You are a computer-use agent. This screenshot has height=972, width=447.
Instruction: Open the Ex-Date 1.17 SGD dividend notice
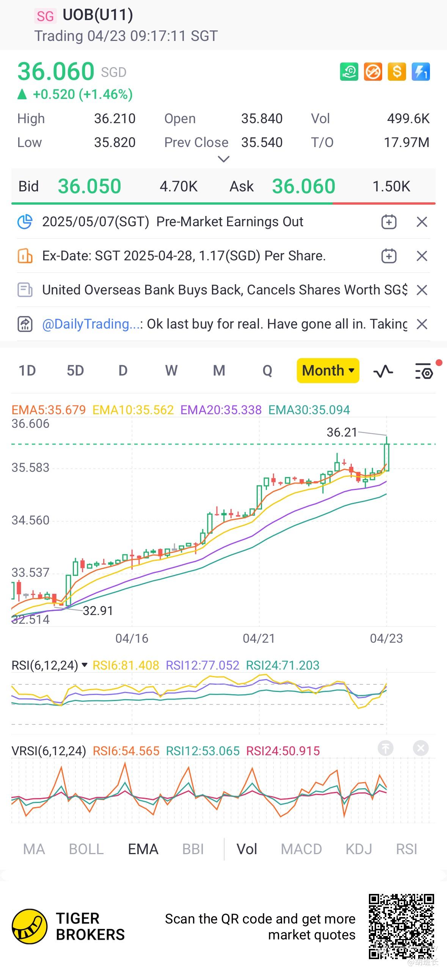184,256
